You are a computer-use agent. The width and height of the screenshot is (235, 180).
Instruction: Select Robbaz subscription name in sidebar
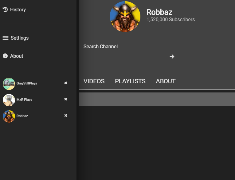coord(22,116)
